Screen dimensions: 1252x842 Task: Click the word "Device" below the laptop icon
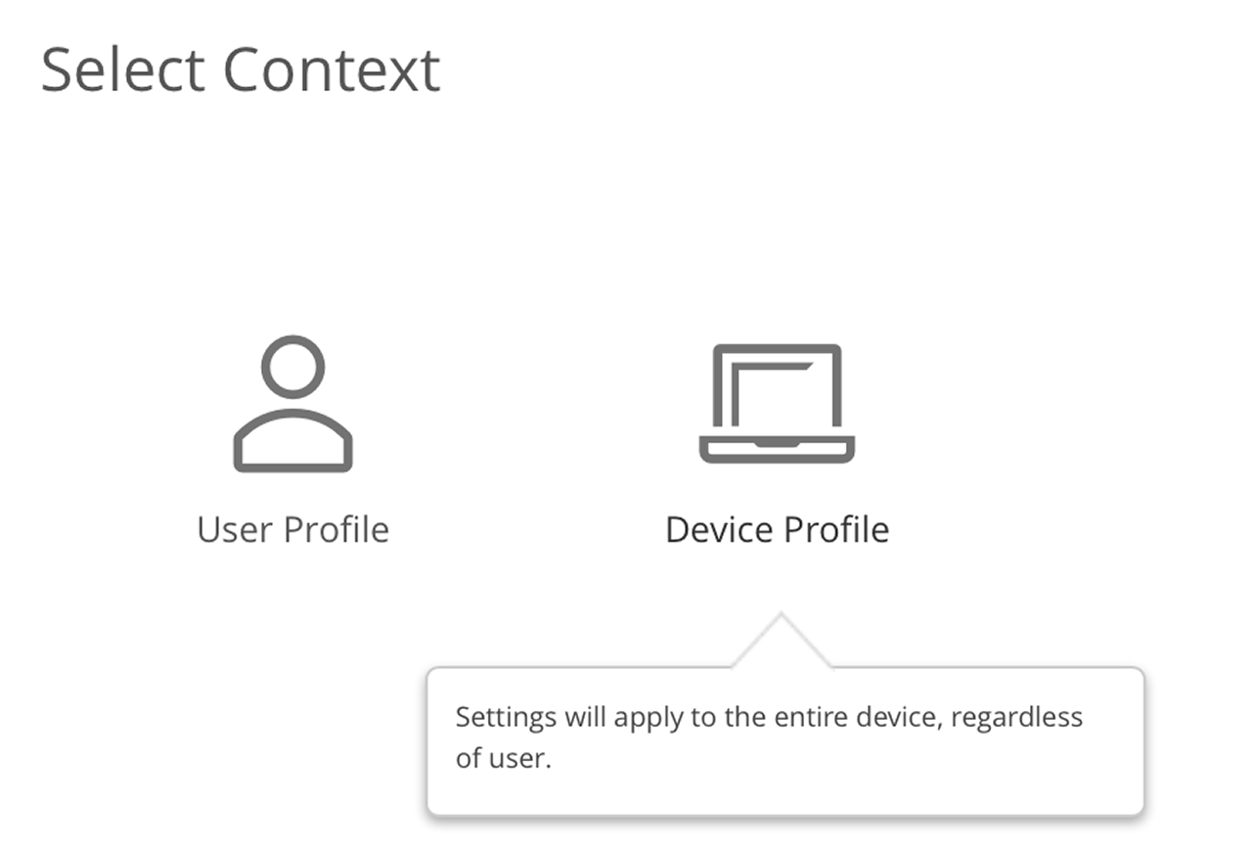[719, 530]
